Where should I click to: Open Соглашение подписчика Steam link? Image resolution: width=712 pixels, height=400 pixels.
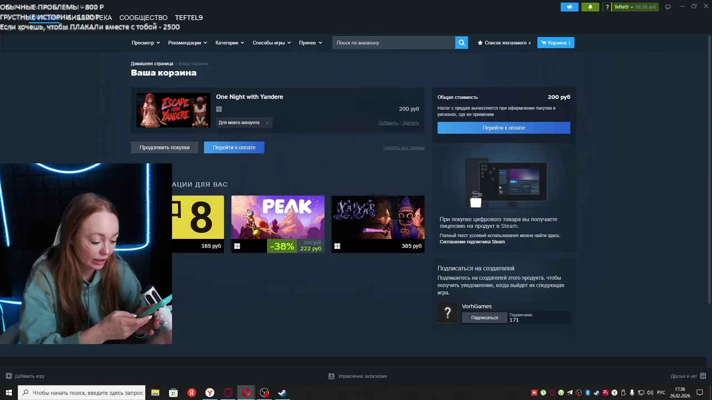click(x=472, y=242)
